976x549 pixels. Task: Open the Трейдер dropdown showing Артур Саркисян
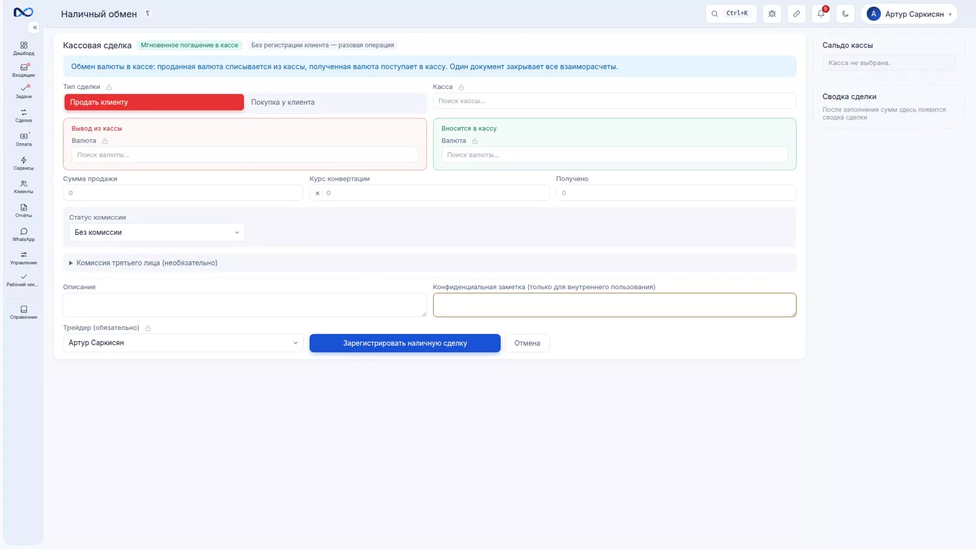pyautogui.click(x=183, y=343)
